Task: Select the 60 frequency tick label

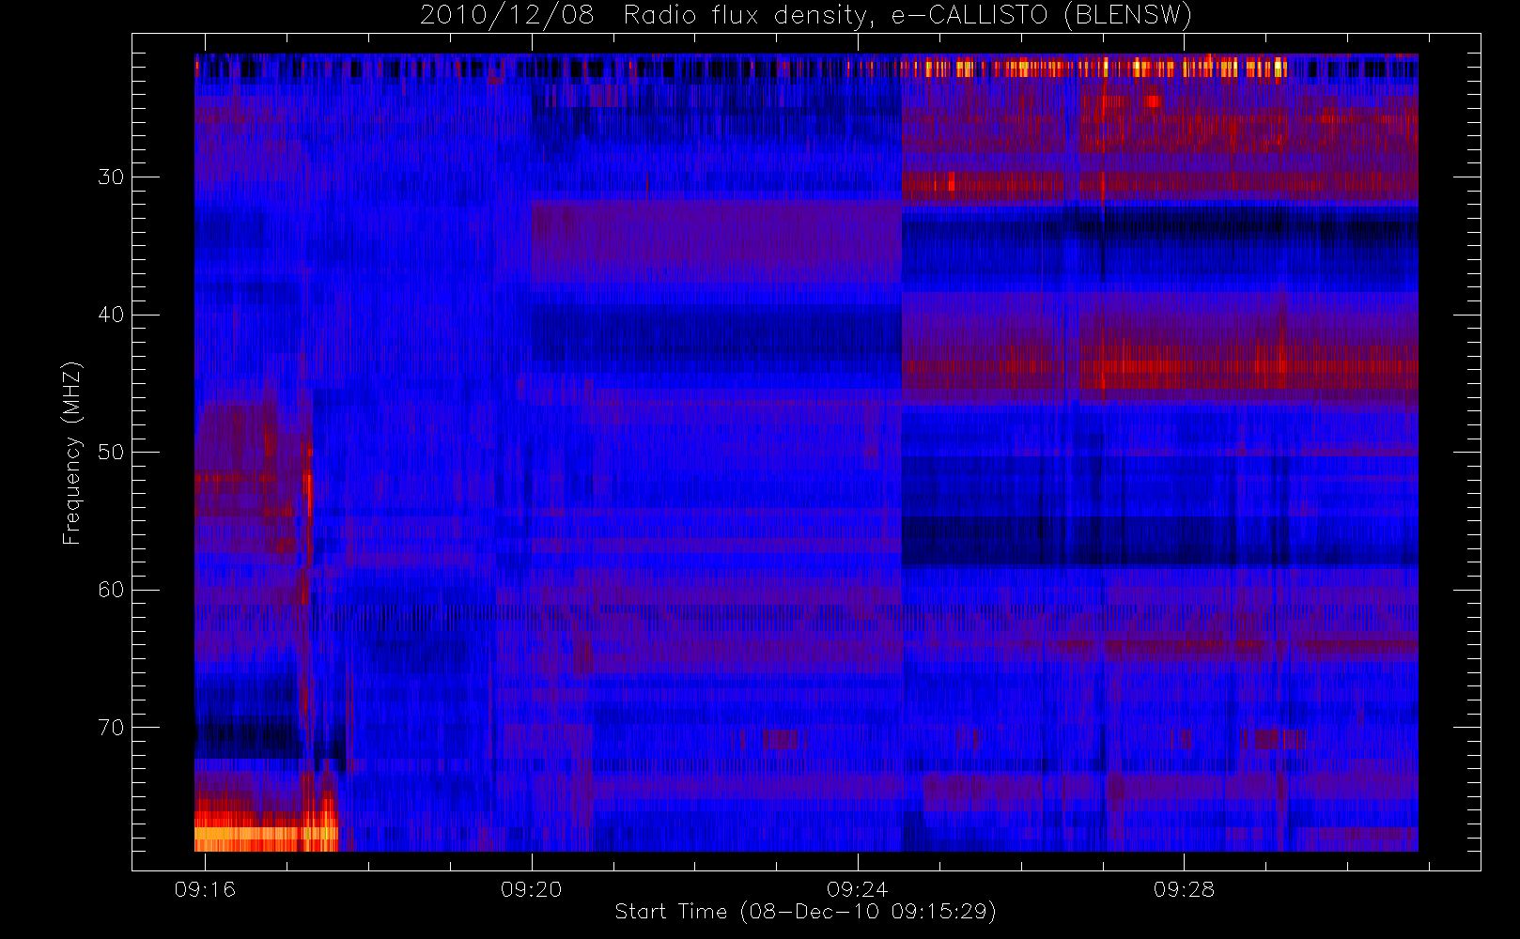Action: pos(111,590)
